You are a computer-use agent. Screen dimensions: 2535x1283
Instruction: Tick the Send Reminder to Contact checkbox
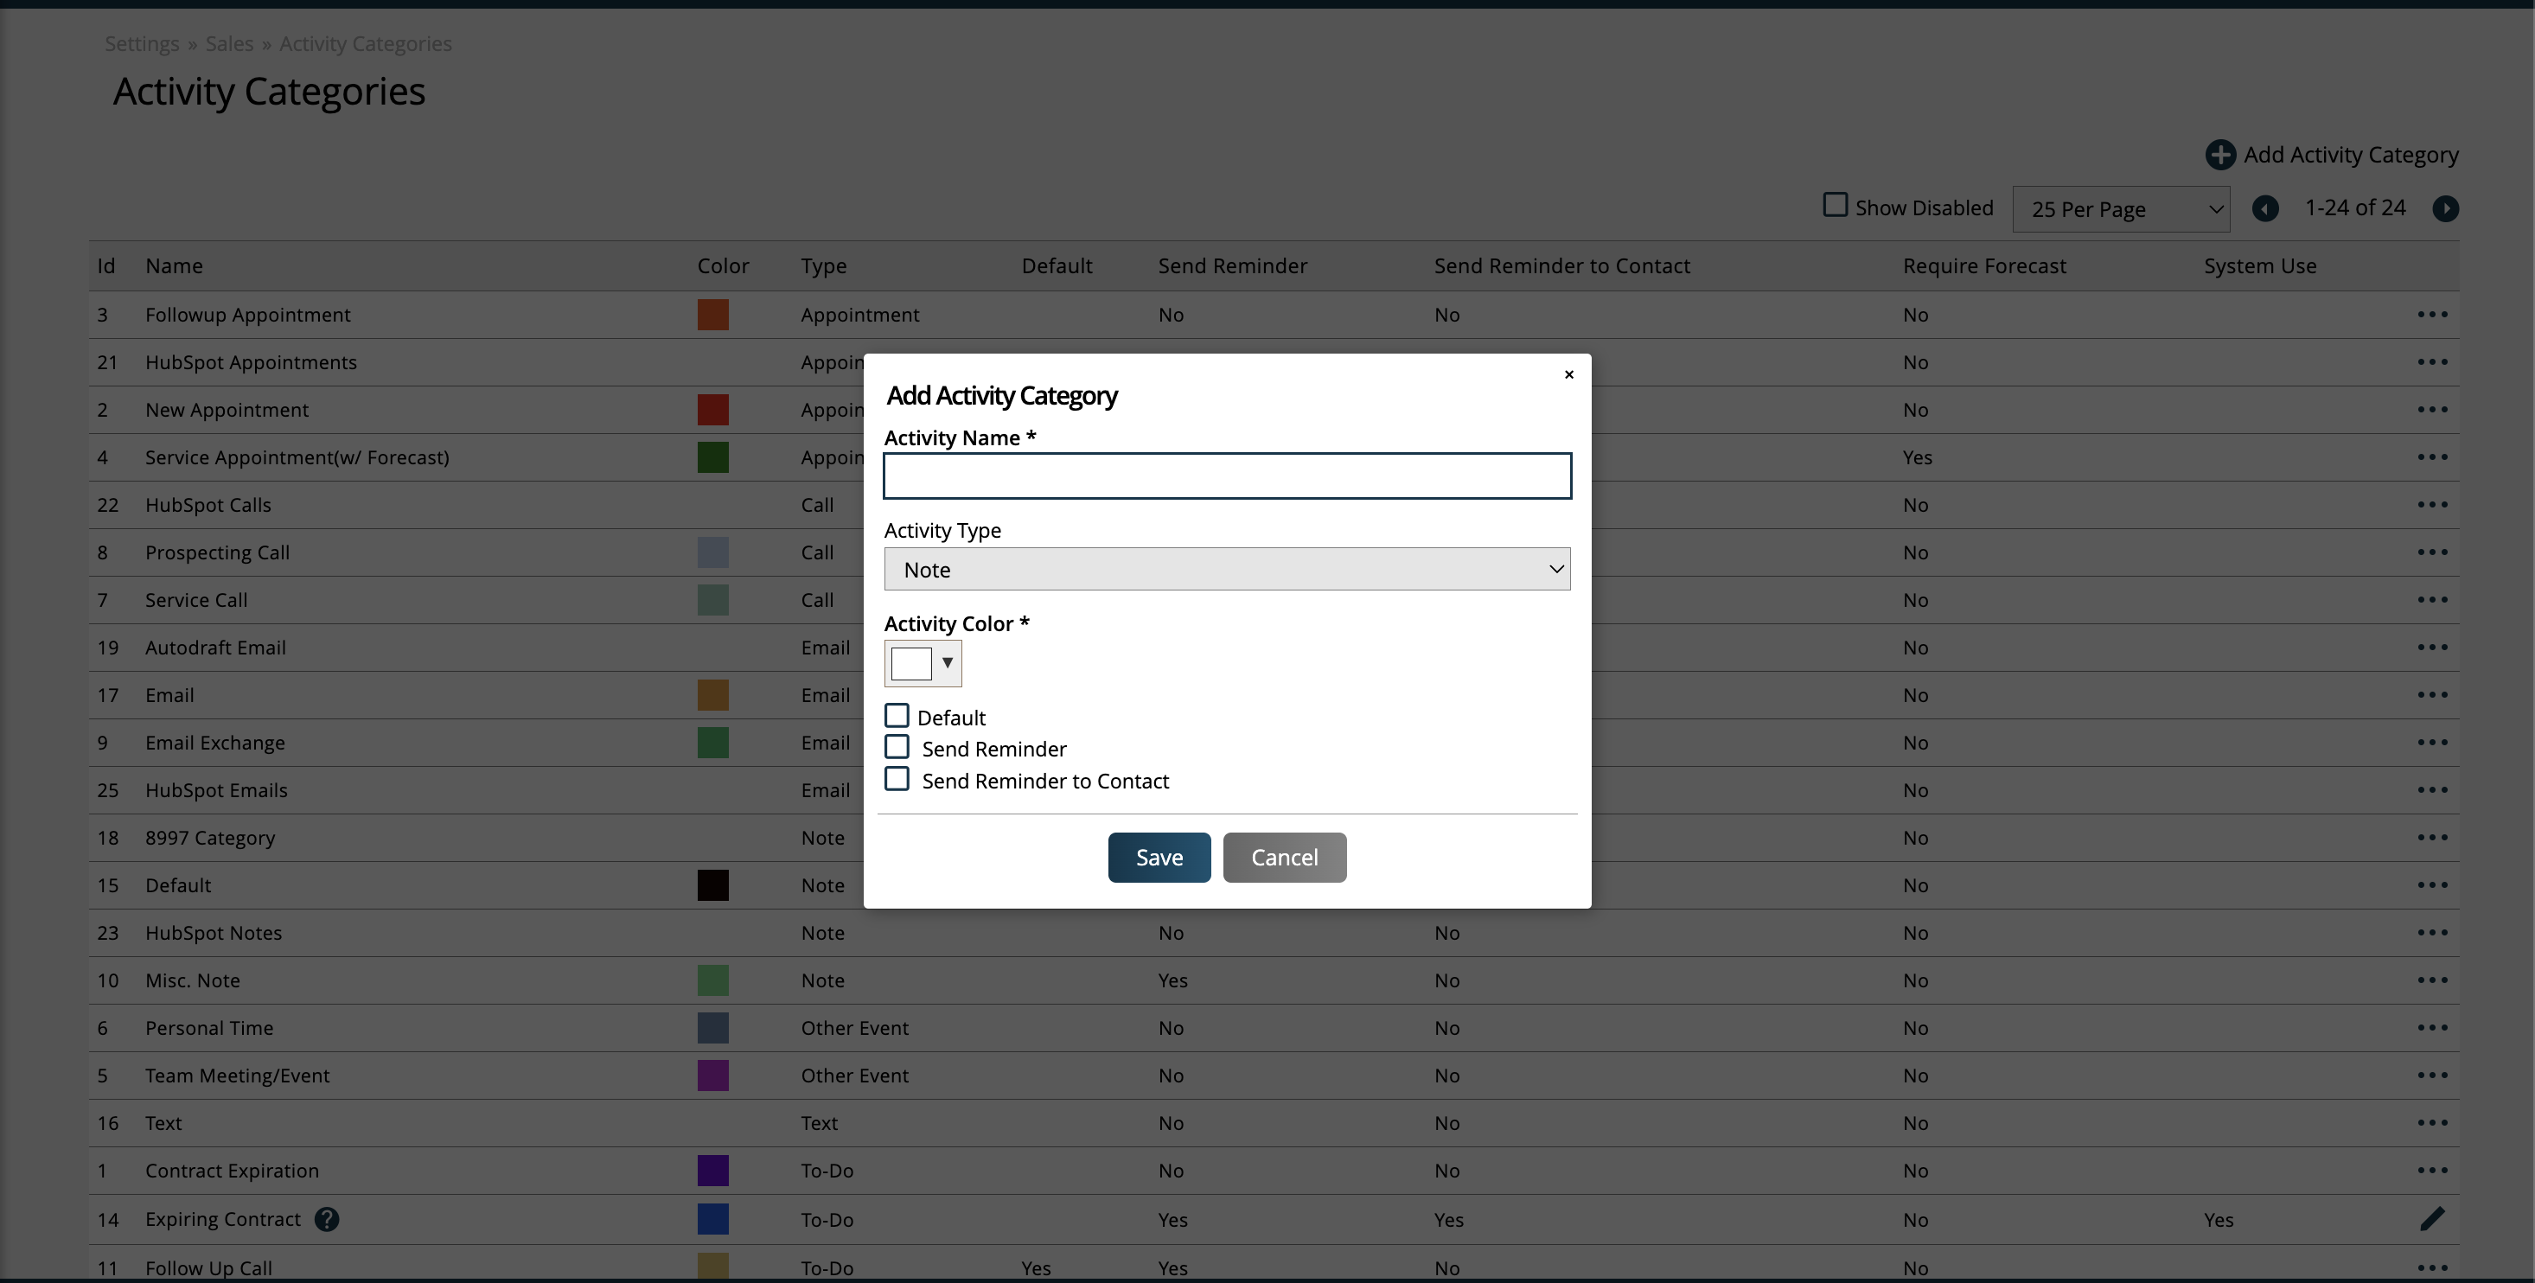[897, 779]
